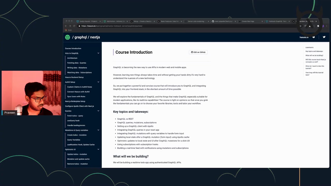331x186 pixels.
Task: Open Course Introduction in sidebar
Action: tap(73, 48)
